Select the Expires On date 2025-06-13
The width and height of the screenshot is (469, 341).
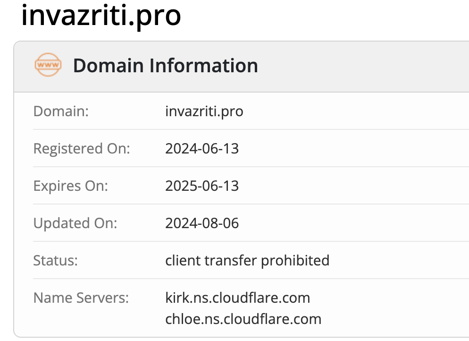tap(202, 186)
